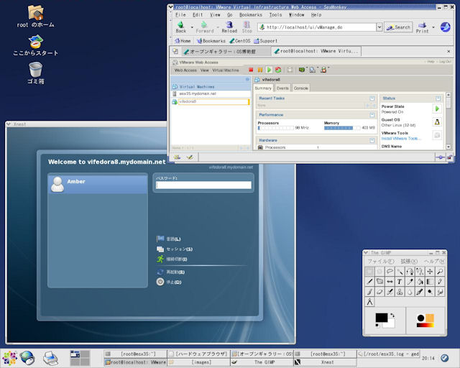Click the Reload button in SeaMonkey

pos(229,27)
